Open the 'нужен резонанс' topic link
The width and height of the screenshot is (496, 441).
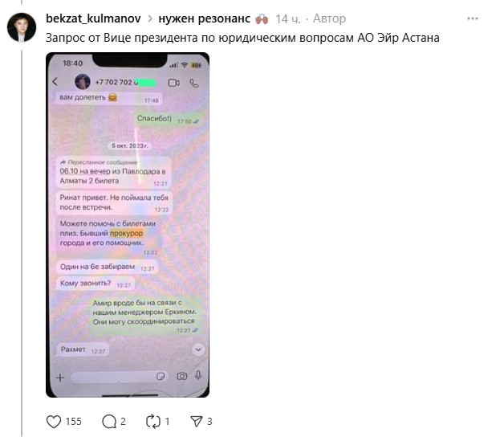[x=205, y=18]
